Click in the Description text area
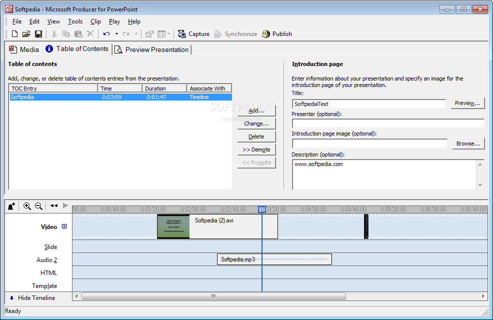Viewport: 493px width, 320px height. click(x=385, y=174)
